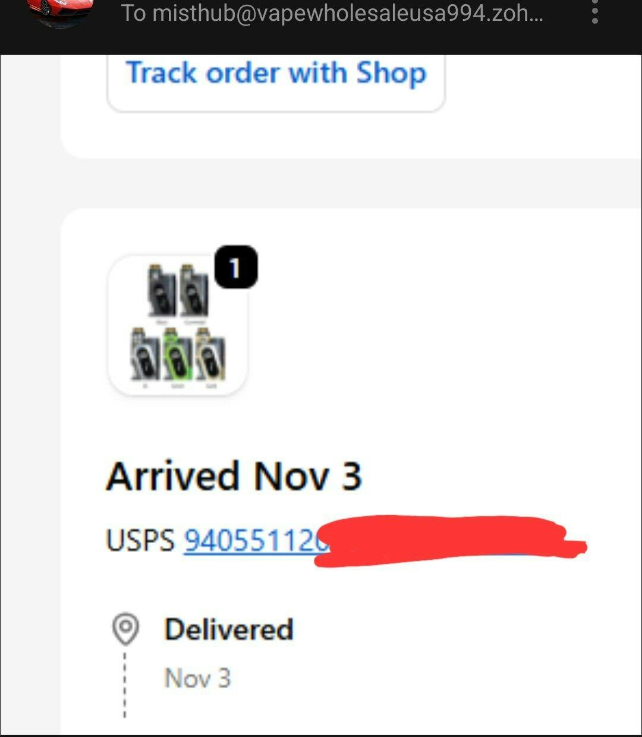This screenshot has width=642, height=737.
Task: Open the three-dot more options menu
Action: (x=594, y=12)
